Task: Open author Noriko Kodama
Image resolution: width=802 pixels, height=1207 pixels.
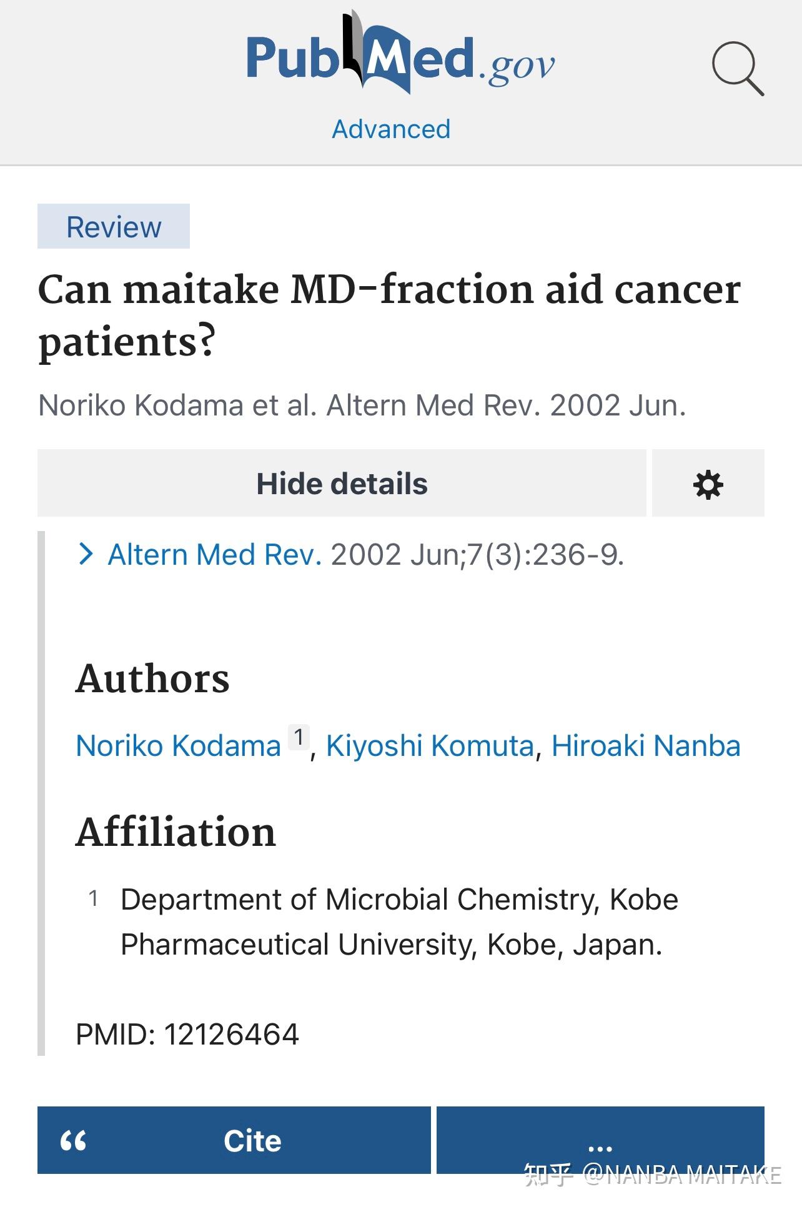Action: (178, 745)
